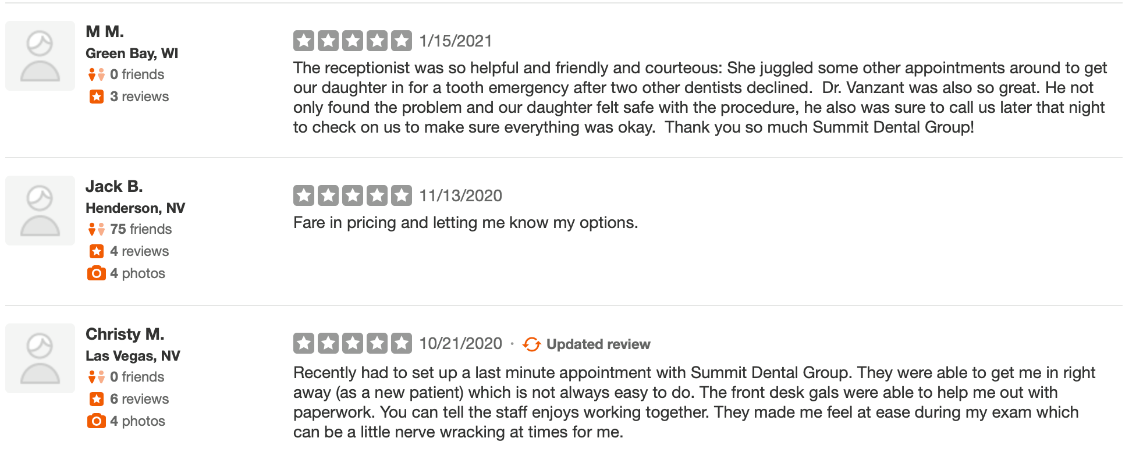Click Christy M.'s profile avatar
The height and width of the screenshot is (470, 1136).
point(40,358)
